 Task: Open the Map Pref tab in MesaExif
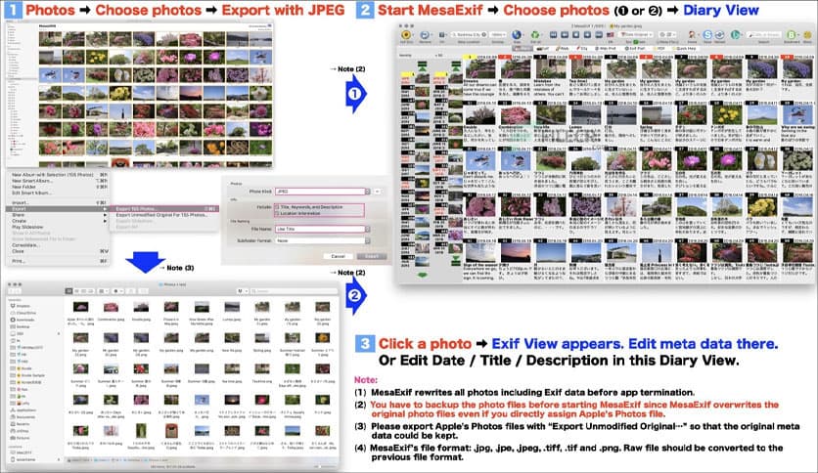click(605, 49)
